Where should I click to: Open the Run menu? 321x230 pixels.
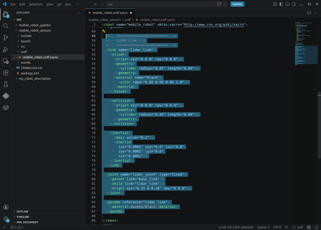tap(68, 4)
